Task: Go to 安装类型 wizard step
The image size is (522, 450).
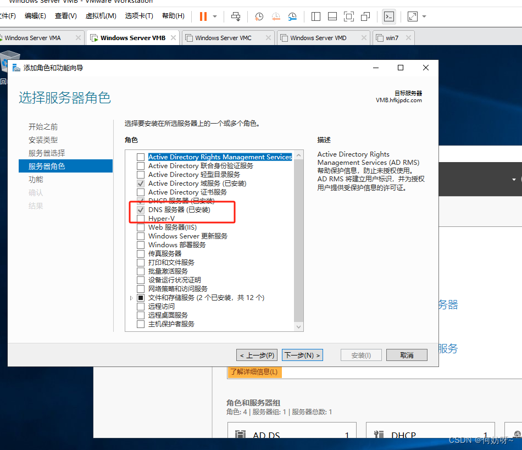Action: point(43,140)
